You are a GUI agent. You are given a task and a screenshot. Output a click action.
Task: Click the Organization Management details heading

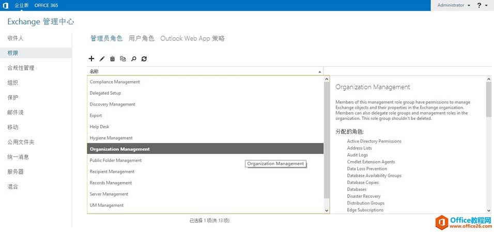click(373, 87)
